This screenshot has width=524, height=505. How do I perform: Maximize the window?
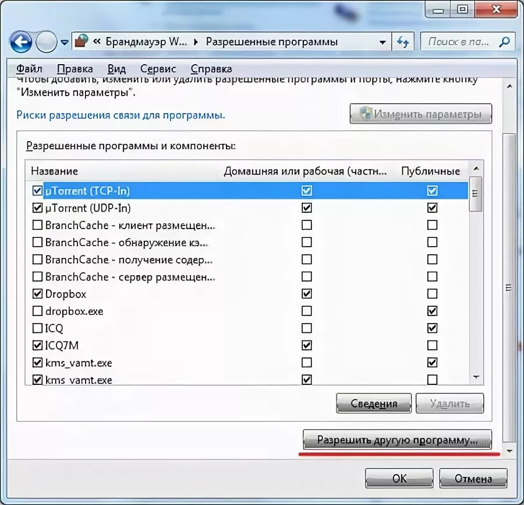pyautogui.click(x=462, y=9)
